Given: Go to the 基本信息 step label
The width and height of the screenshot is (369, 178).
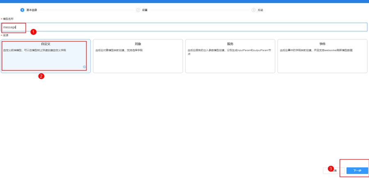Looking at the screenshot, I should [x=32, y=10].
